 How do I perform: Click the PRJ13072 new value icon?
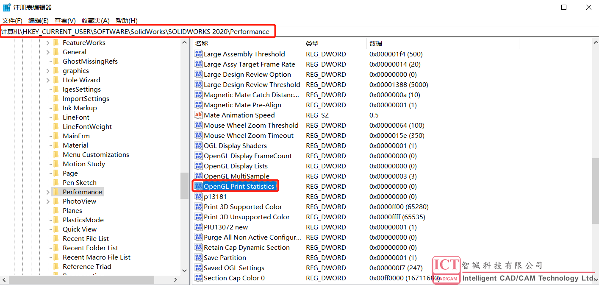(199, 227)
